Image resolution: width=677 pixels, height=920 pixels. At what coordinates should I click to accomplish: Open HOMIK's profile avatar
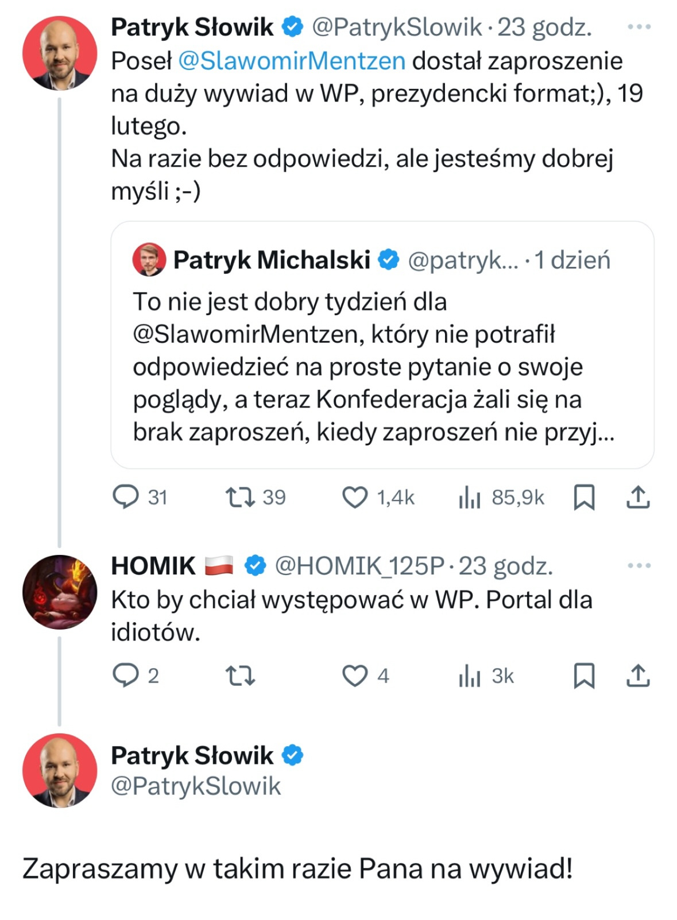pos(60,592)
